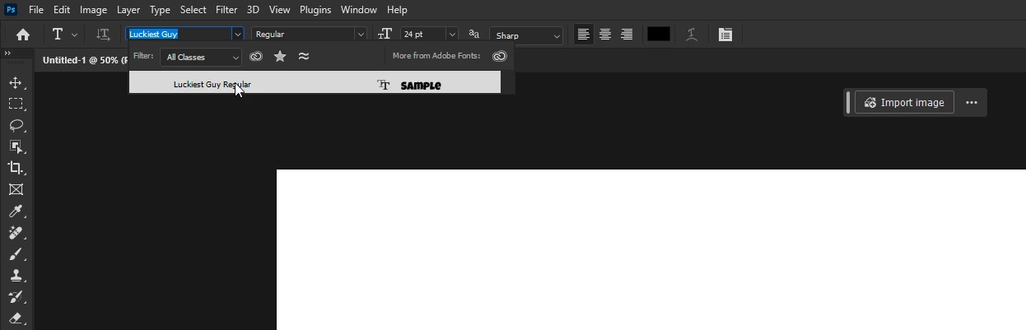Select the Object Selection tool
The image size is (1026, 330).
pyautogui.click(x=16, y=146)
